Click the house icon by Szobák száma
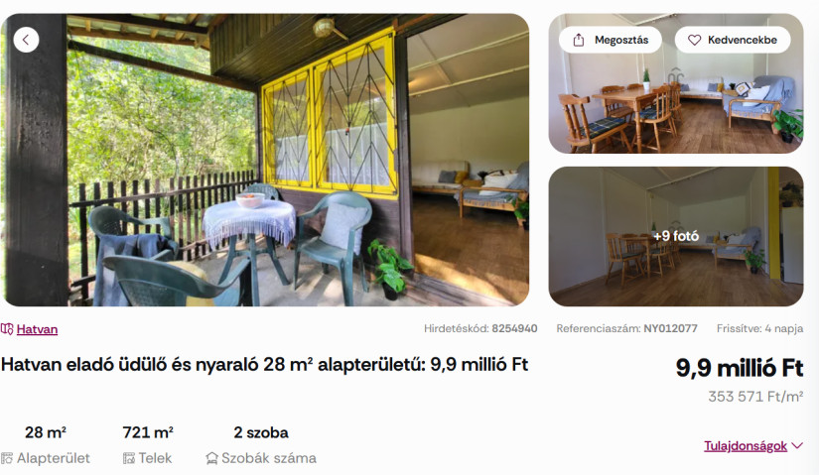 pyautogui.click(x=211, y=458)
